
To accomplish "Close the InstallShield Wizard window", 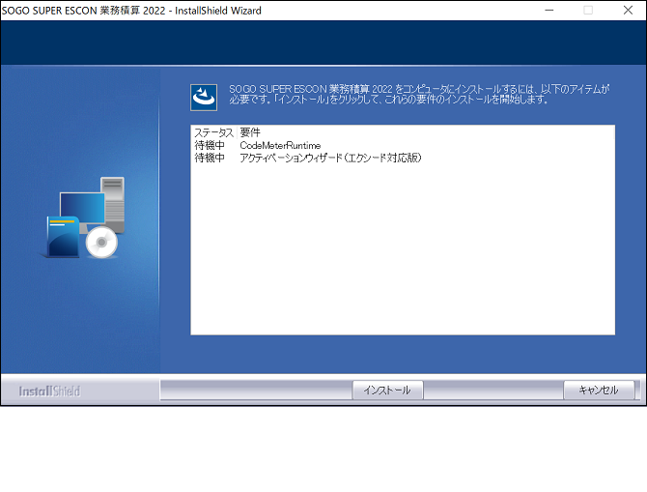I will pyautogui.click(x=628, y=11).
